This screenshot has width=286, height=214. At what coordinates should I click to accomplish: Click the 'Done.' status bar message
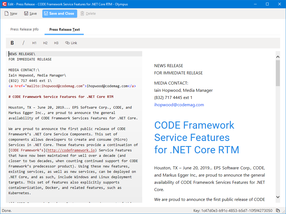pyautogui.click(x=7, y=211)
